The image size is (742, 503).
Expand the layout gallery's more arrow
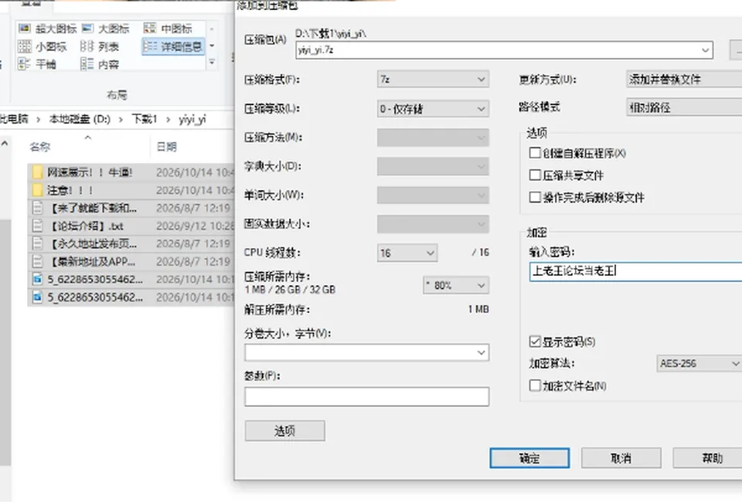pyautogui.click(x=212, y=63)
